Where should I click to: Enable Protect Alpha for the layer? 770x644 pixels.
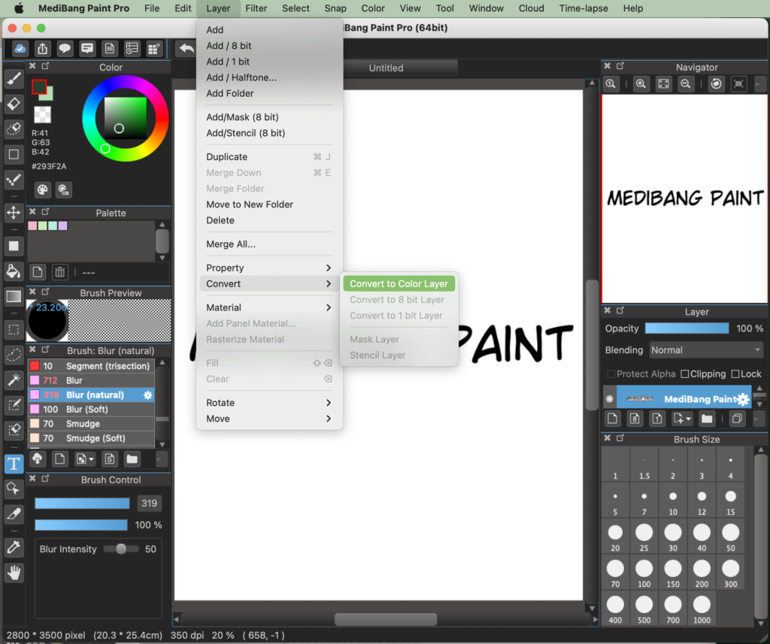(x=611, y=373)
